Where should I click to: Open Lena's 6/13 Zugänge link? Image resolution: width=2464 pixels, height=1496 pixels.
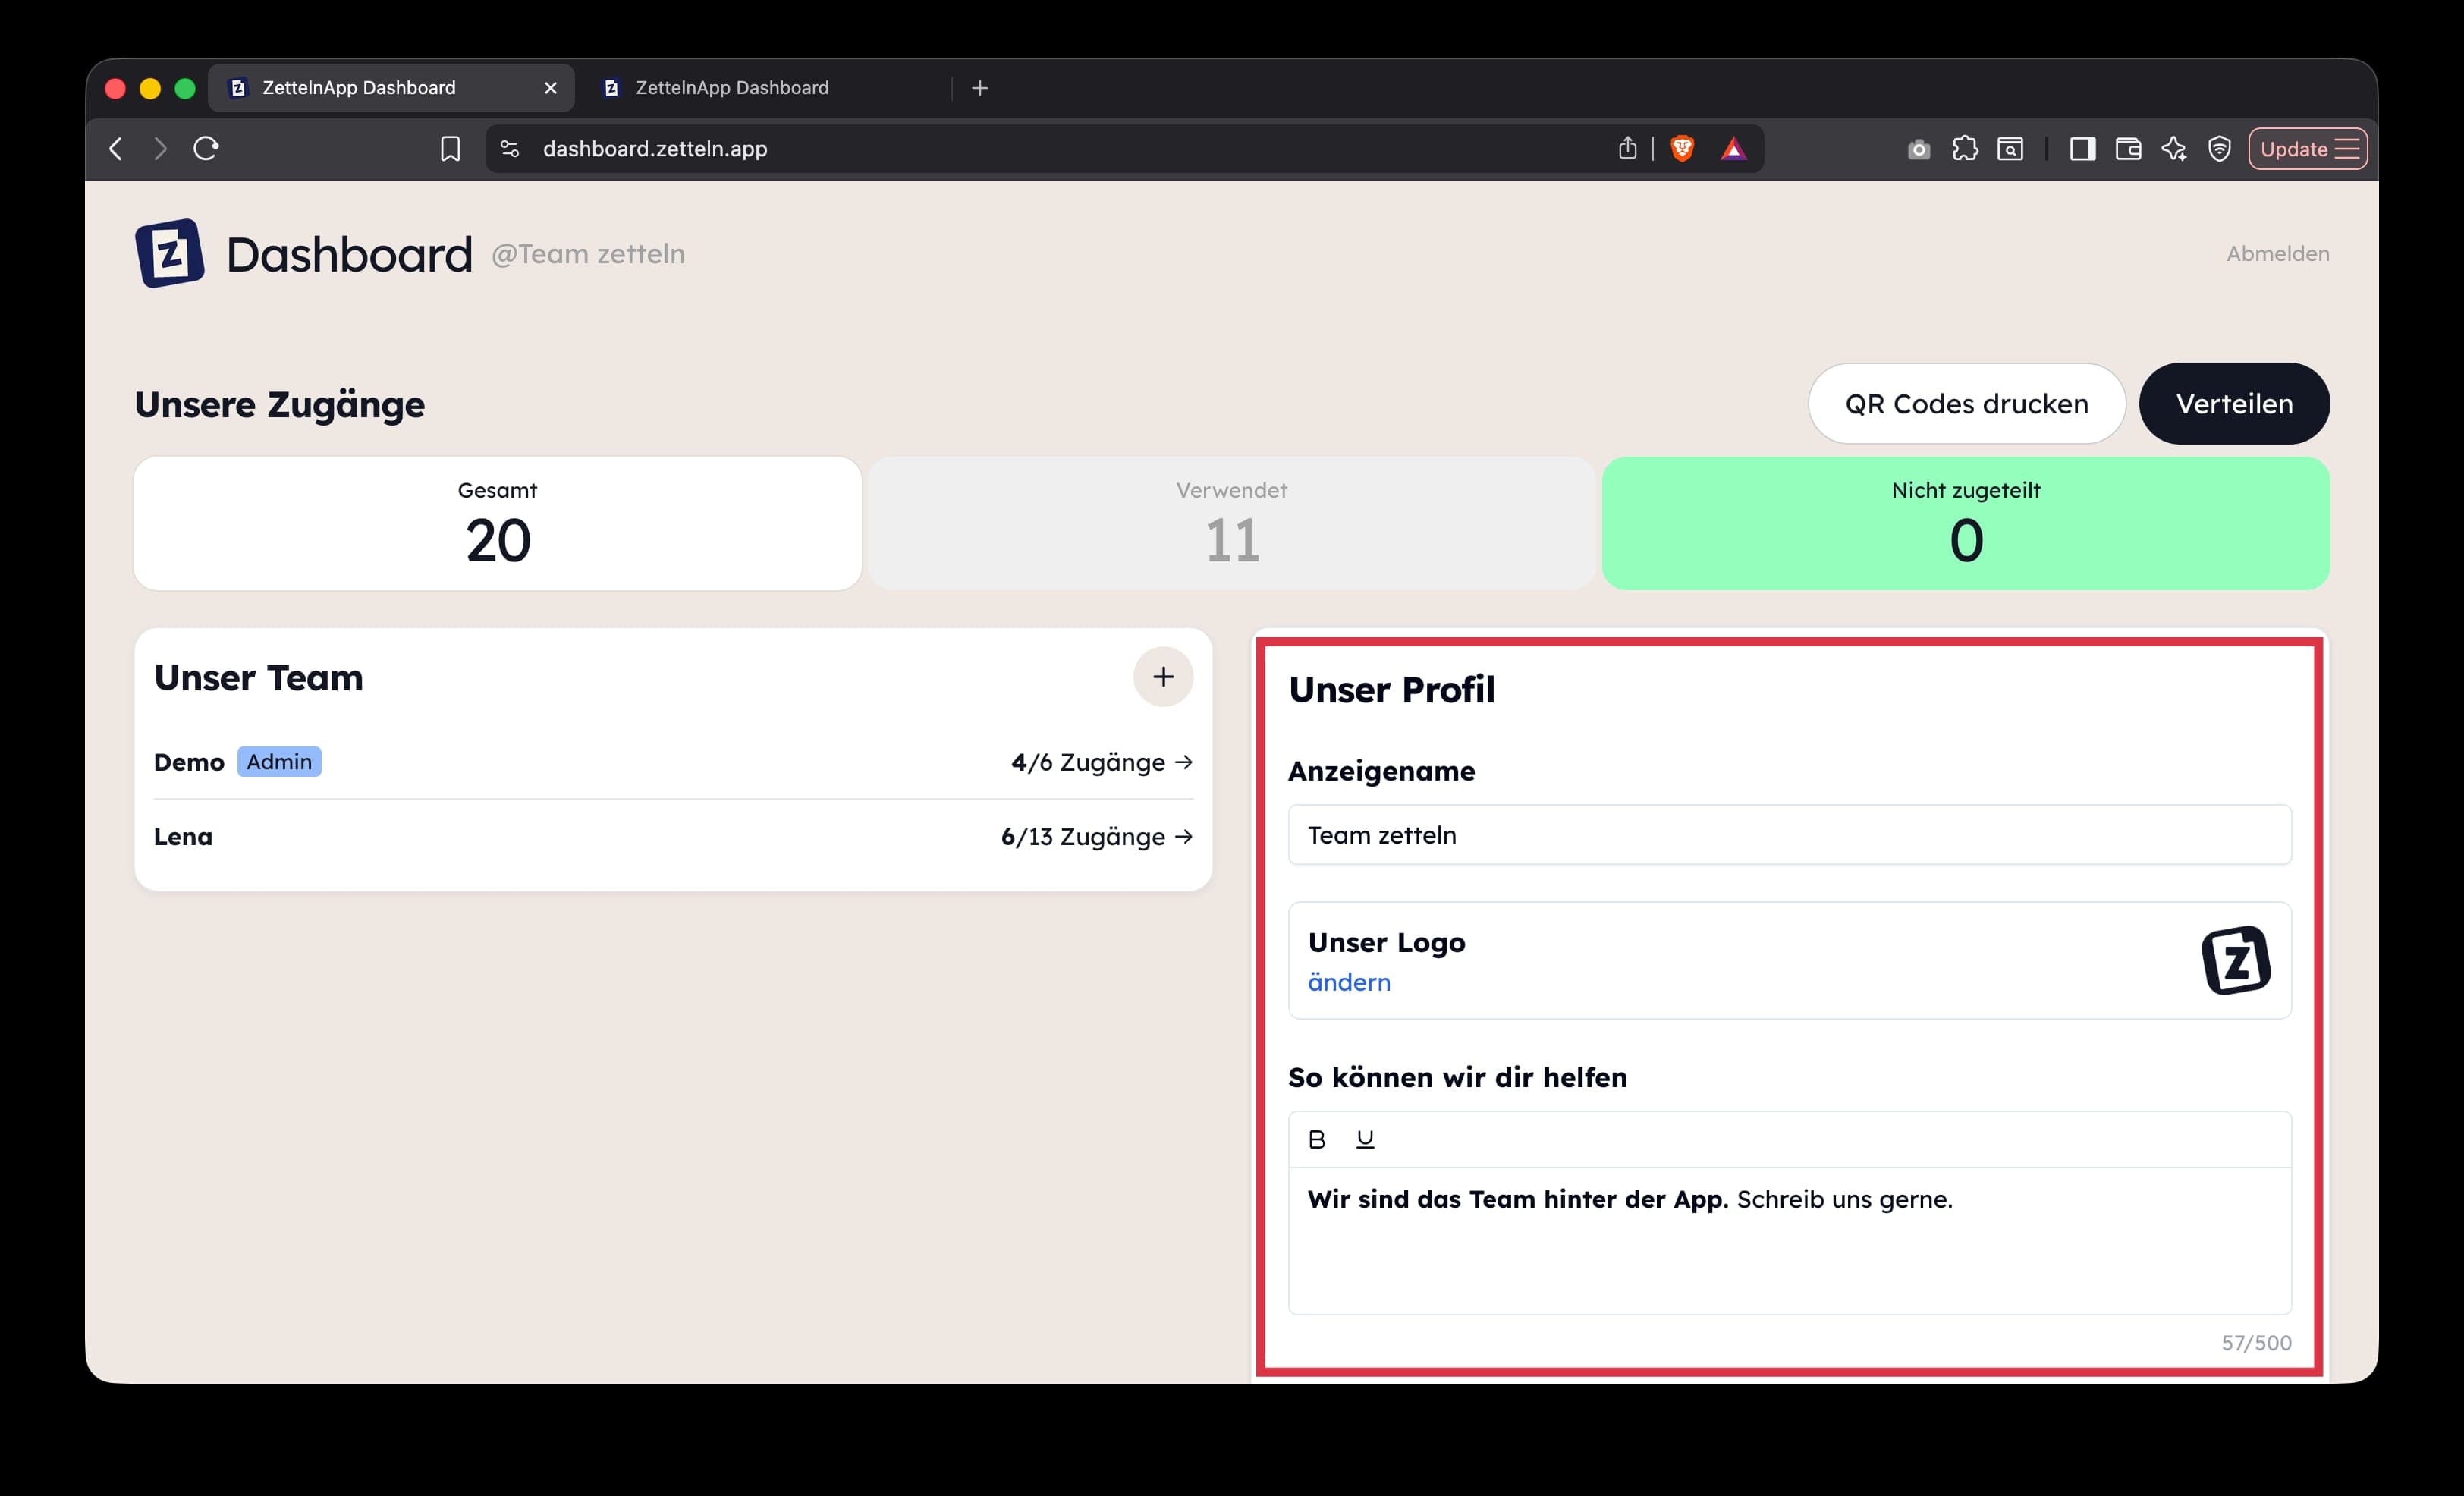point(1097,837)
